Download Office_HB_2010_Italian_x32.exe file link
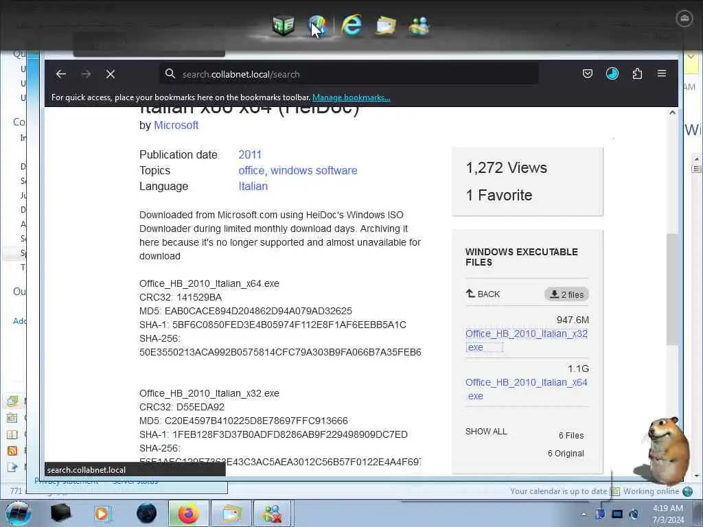This screenshot has height=527, width=703. [527, 340]
